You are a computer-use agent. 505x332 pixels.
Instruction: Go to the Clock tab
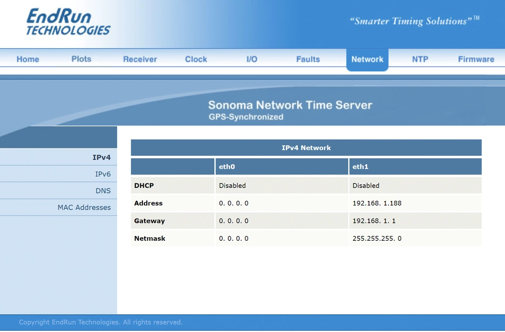[196, 59]
